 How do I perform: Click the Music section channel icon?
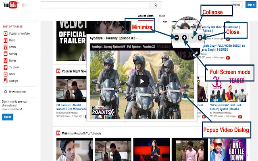(58, 133)
